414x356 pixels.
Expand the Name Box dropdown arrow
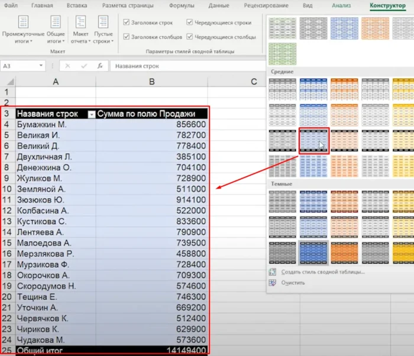tap(41, 66)
